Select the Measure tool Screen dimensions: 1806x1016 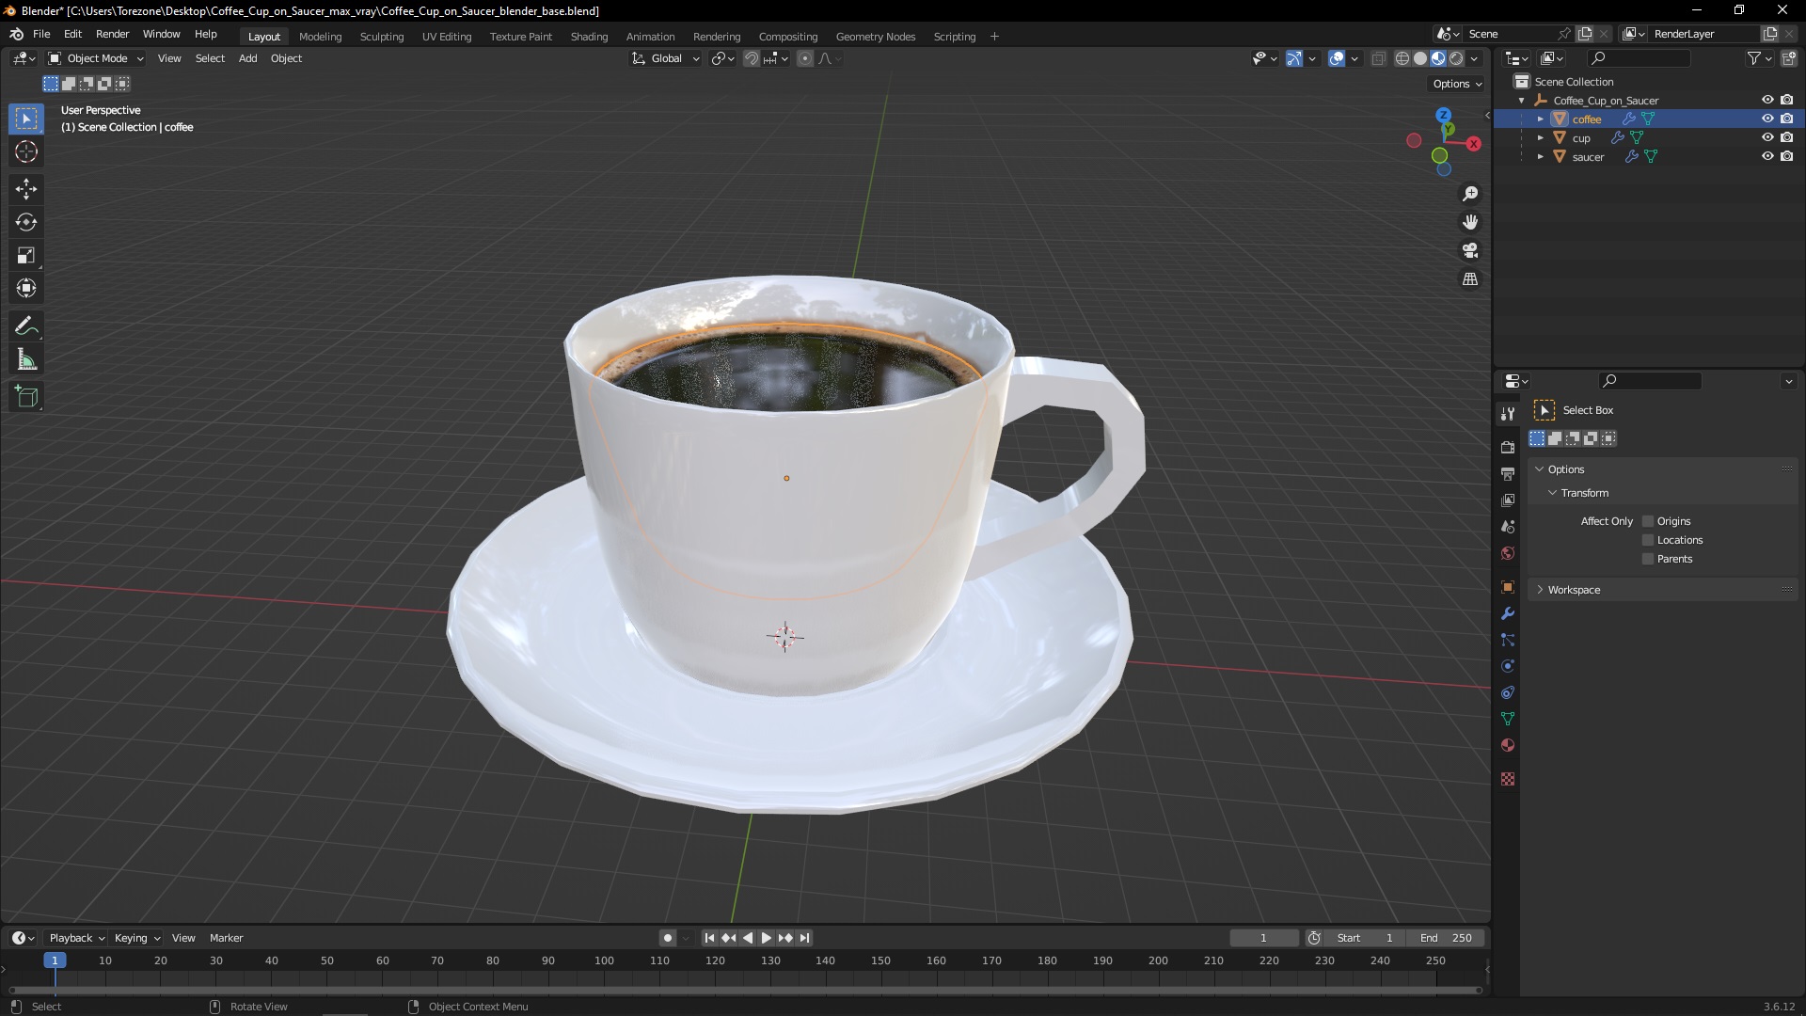(26, 359)
